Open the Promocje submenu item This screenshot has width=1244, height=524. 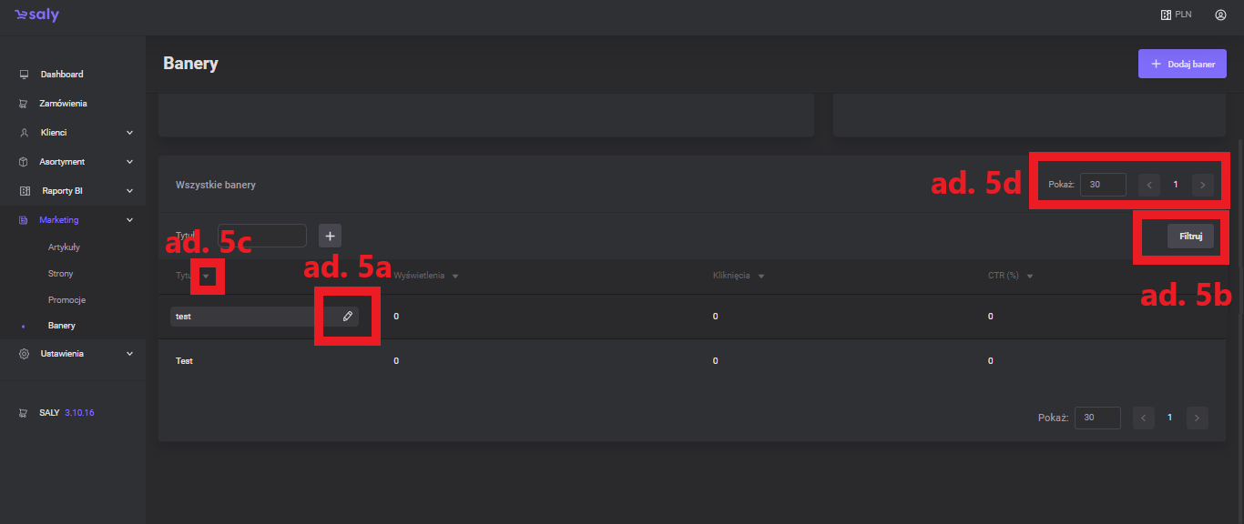pyautogui.click(x=66, y=299)
